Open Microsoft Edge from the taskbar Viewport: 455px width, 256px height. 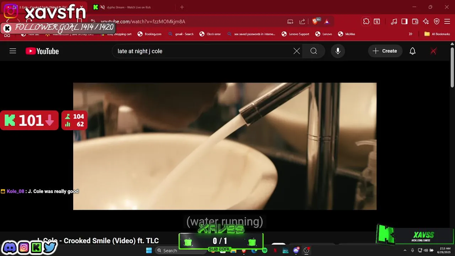point(254,251)
